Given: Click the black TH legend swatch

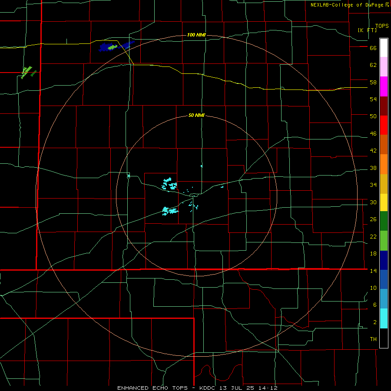Looking at the screenshot, I should 384,338.
